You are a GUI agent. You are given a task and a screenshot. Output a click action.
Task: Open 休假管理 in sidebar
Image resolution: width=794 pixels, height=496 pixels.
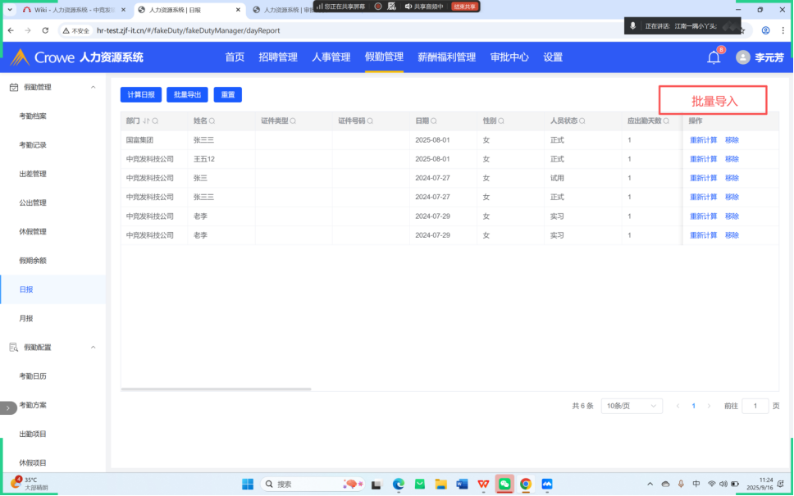(x=33, y=232)
